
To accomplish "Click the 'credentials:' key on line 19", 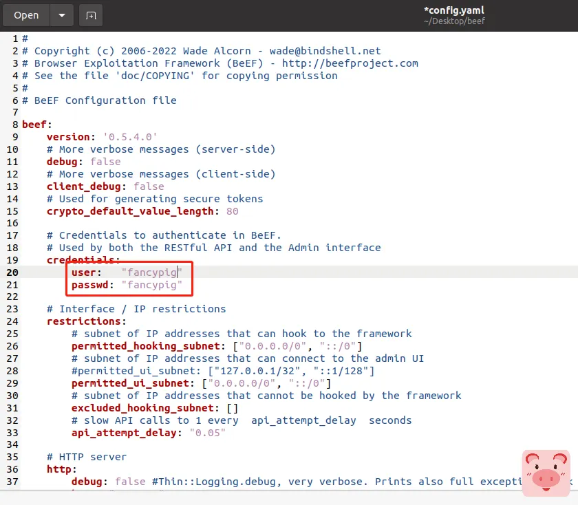I will (83, 260).
